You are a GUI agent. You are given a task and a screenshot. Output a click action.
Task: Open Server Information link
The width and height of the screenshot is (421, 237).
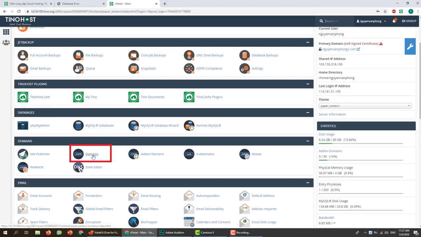point(332,114)
